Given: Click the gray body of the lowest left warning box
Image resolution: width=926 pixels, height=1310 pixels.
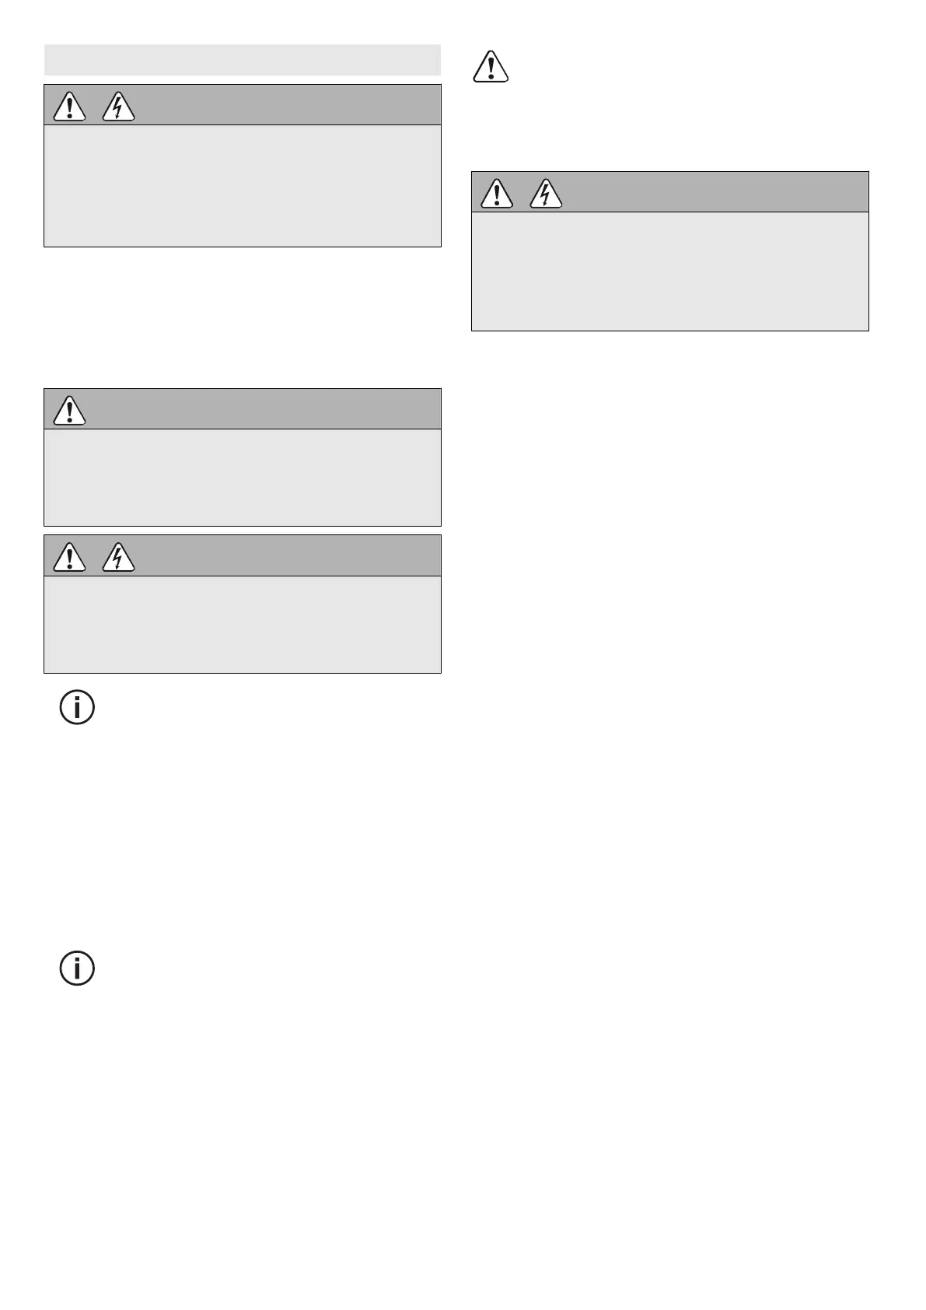Looking at the screenshot, I should click(x=243, y=624).
